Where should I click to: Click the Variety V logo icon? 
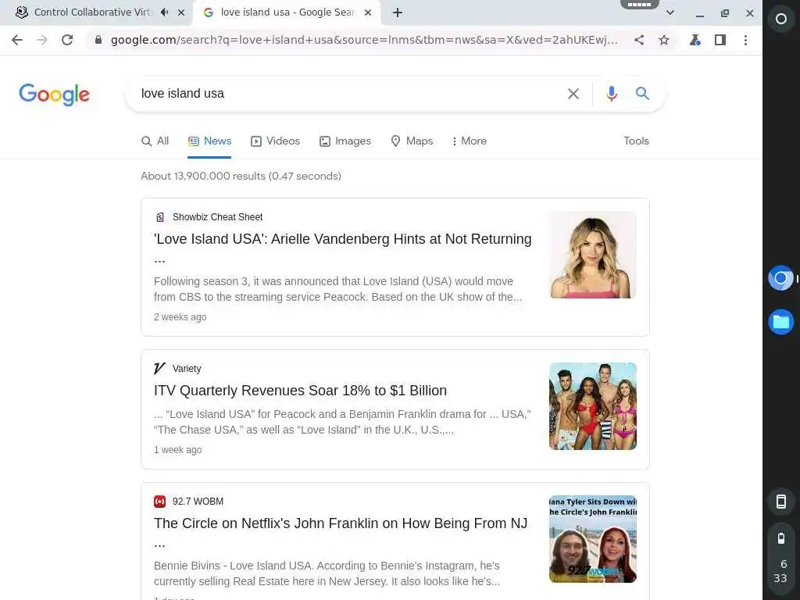[x=159, y=369]
